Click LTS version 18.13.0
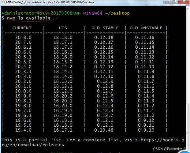The width and height of the screenshot is (190, 153). coord(63,81)
